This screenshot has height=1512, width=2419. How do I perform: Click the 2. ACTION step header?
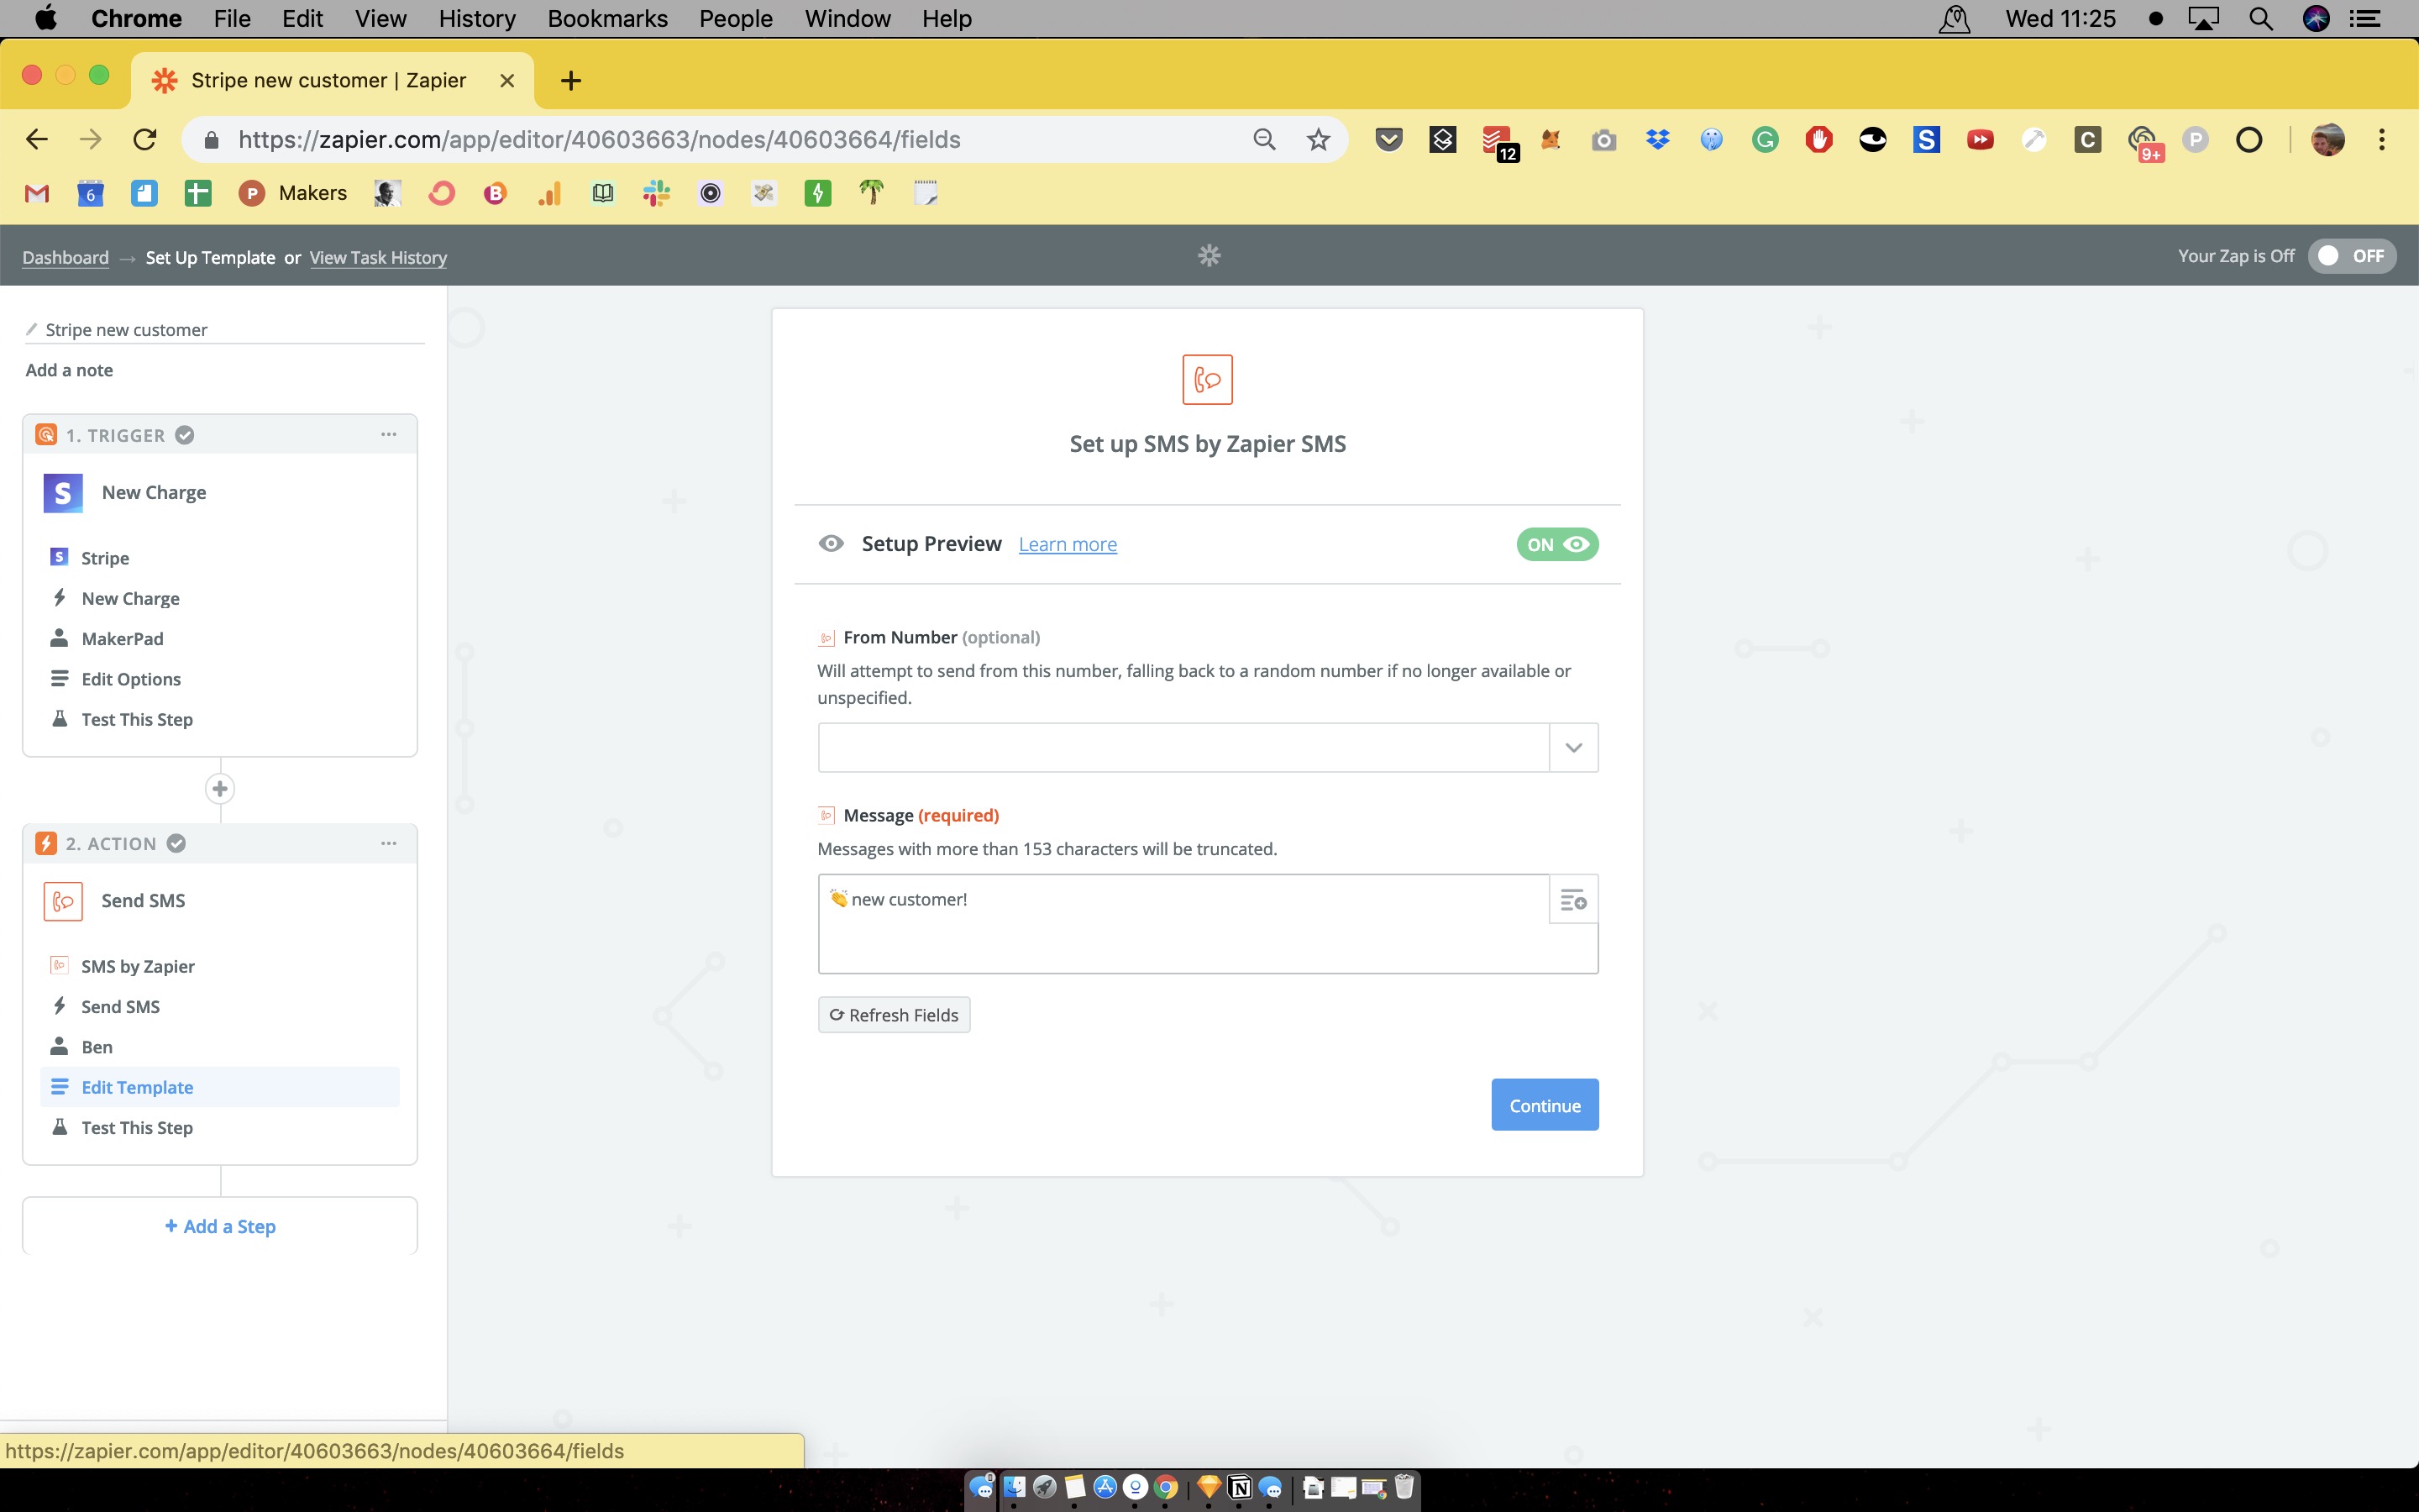click(x=220, y=843)
